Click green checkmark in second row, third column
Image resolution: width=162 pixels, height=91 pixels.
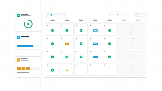coord(81,44)
